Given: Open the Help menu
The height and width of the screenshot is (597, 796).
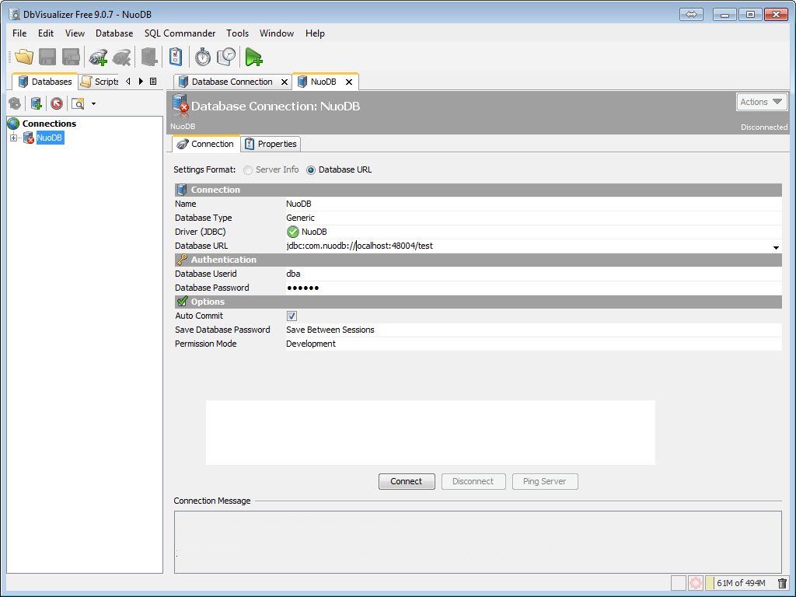Looking at the screenshot, I should click(x=315, y=33).
